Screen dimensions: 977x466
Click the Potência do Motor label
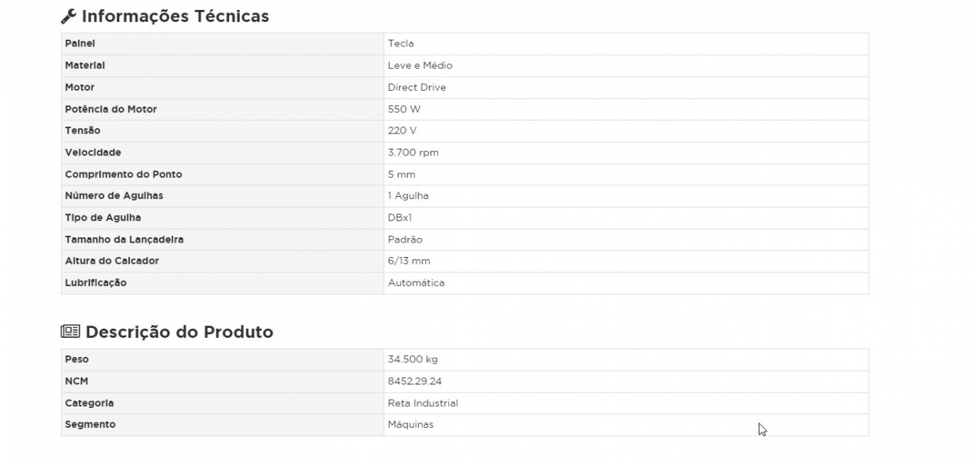(x=111, y=109)
